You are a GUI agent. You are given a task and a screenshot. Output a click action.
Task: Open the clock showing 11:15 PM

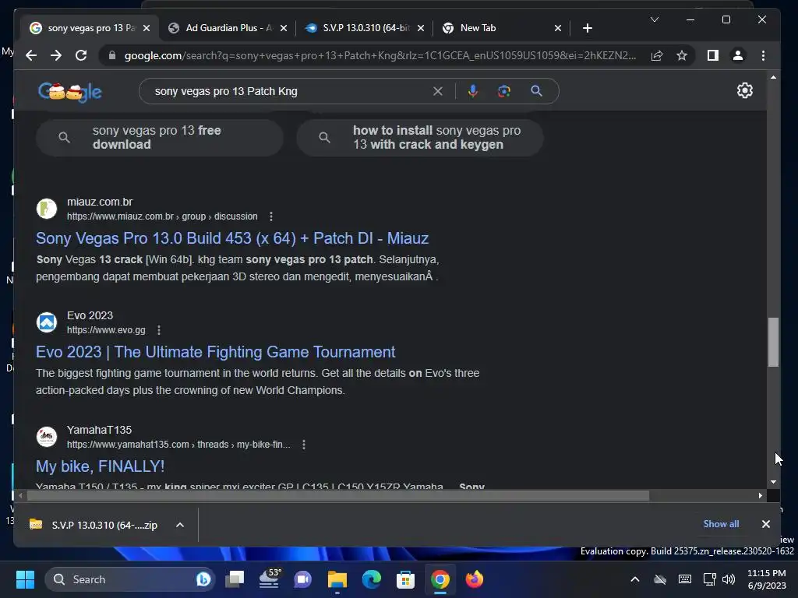click(767, 579)
